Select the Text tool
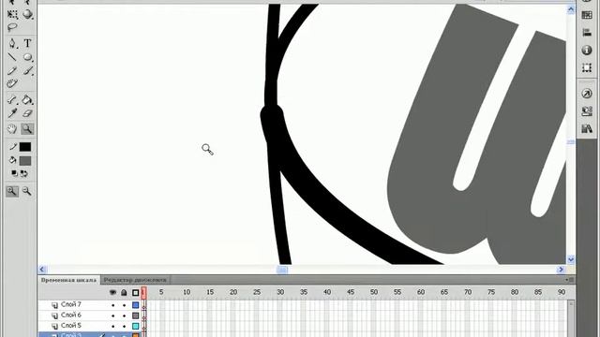Viewport: 600px width, 337px height. pyautogui.click(x=27, y=43)
